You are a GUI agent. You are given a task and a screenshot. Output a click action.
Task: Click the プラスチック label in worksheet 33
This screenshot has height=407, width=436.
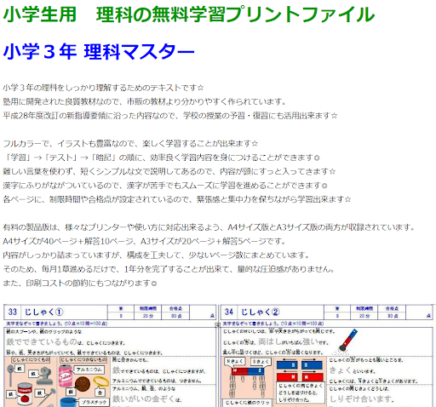point(94,402)
